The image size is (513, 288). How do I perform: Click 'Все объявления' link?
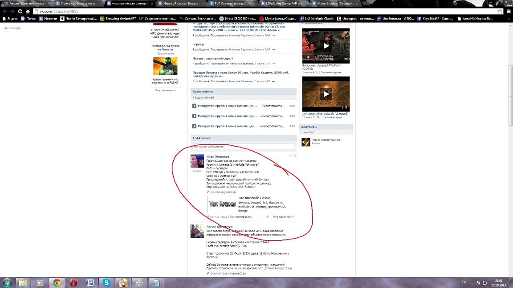(165, 90)
